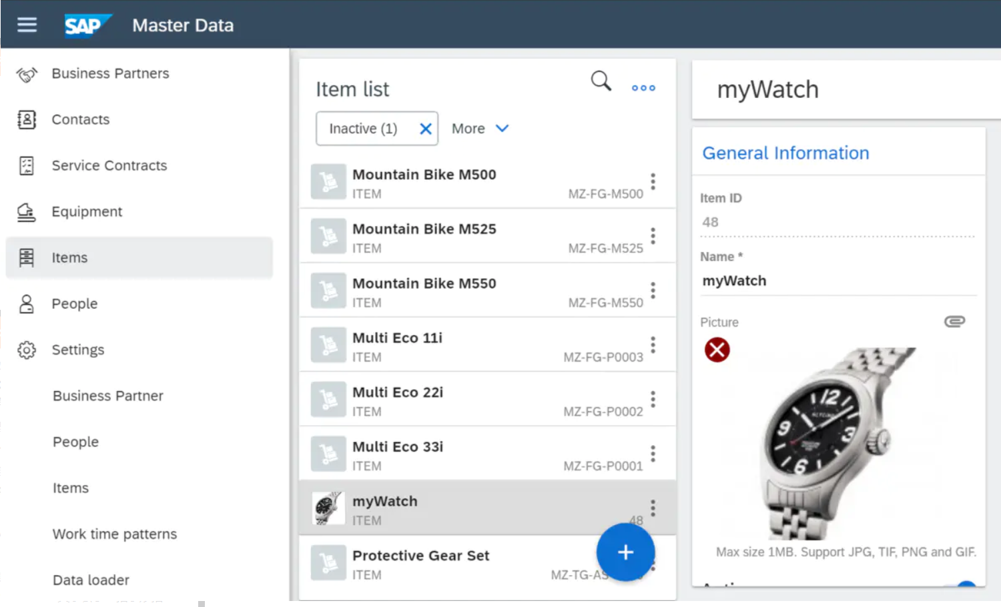Open the Item list overflow menu
The height and width of the screenshot is (607, 1001).
click(x=643, y=87)
